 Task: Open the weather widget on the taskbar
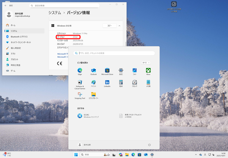(x=7, y=154)
